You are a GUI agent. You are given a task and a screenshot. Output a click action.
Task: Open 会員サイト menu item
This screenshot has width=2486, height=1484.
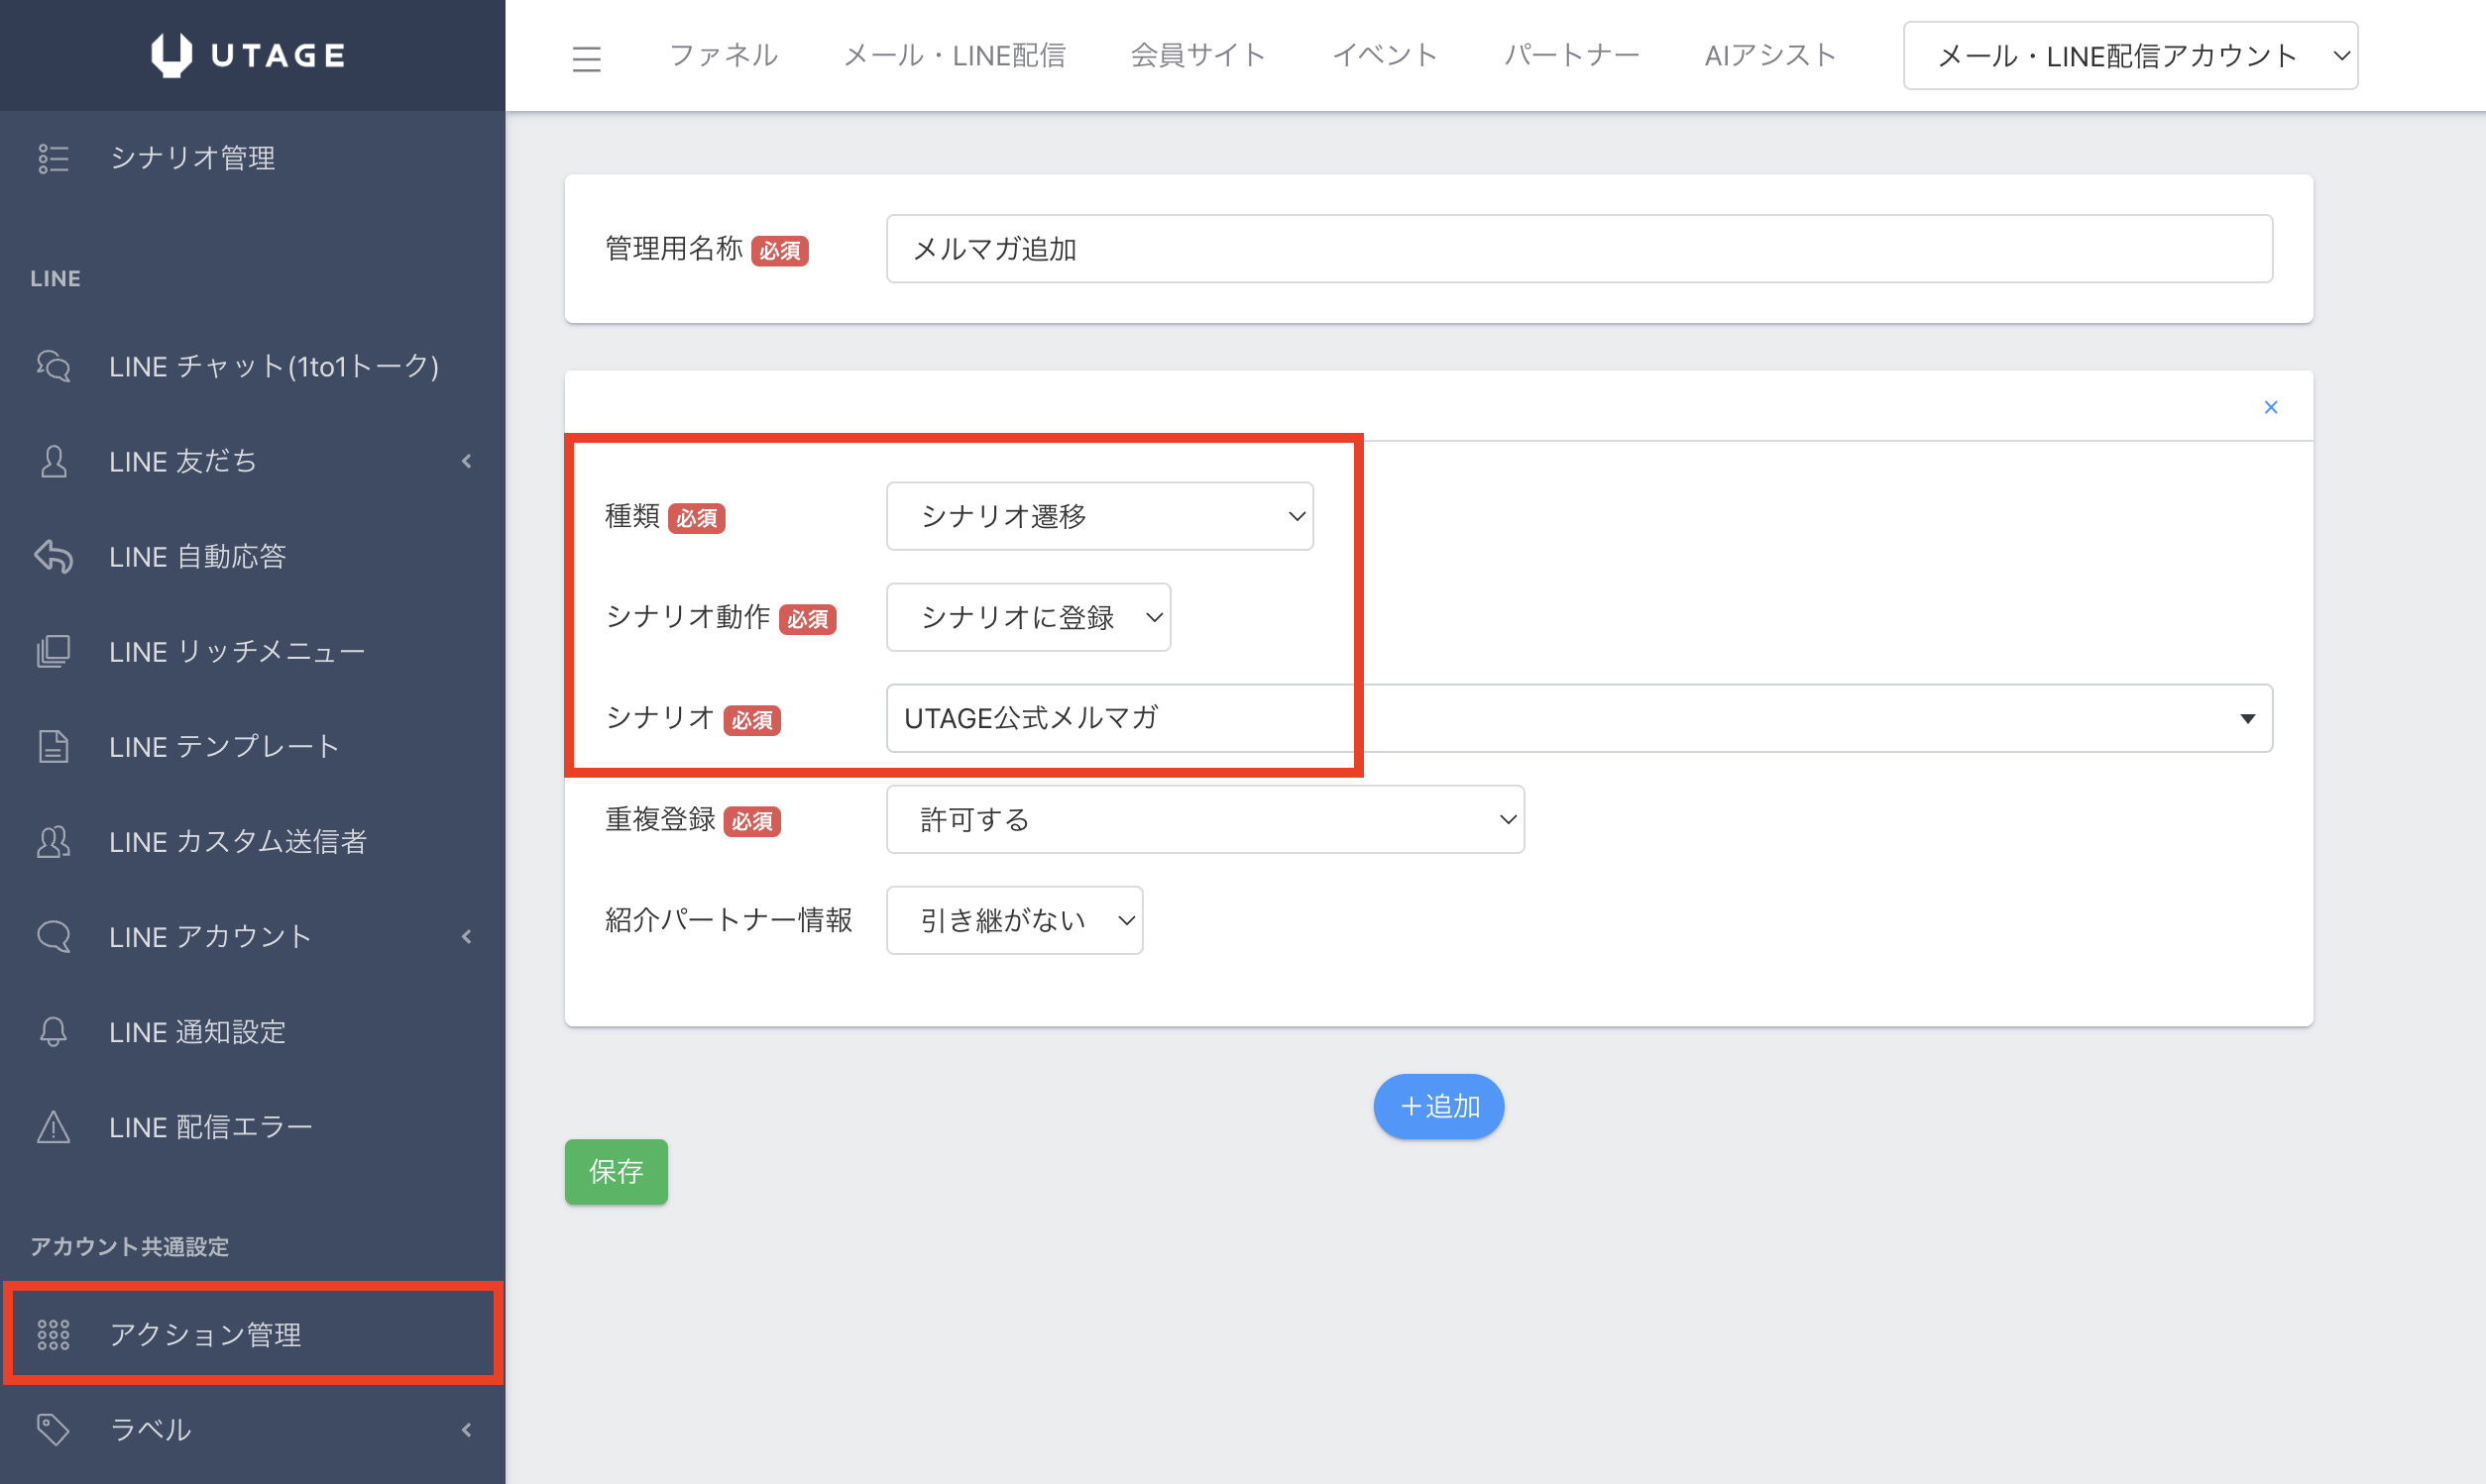(x=1197, y=55)
